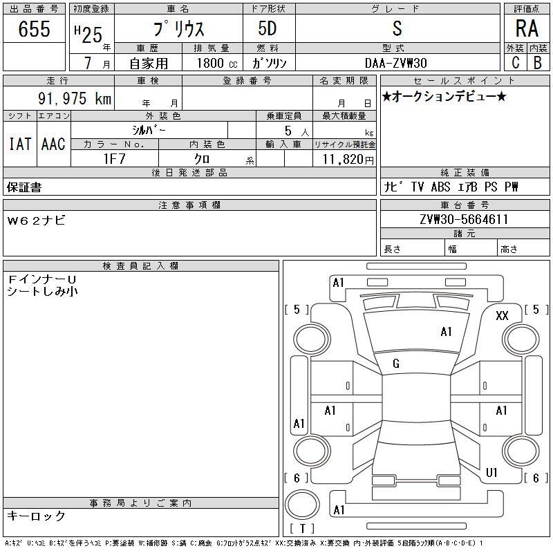Click the 出品番号 header
This screenshot has height=553, width=553.
[x=34, y=9]
